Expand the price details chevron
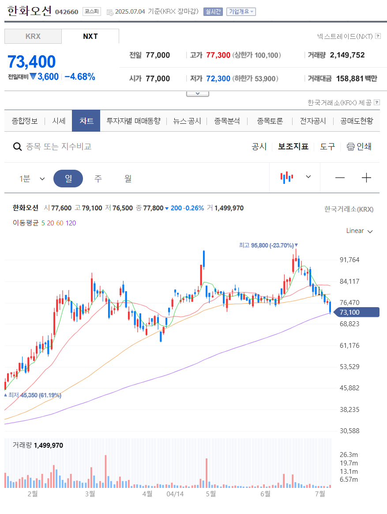Screen dimensions: 387x514 pos(197,94)
